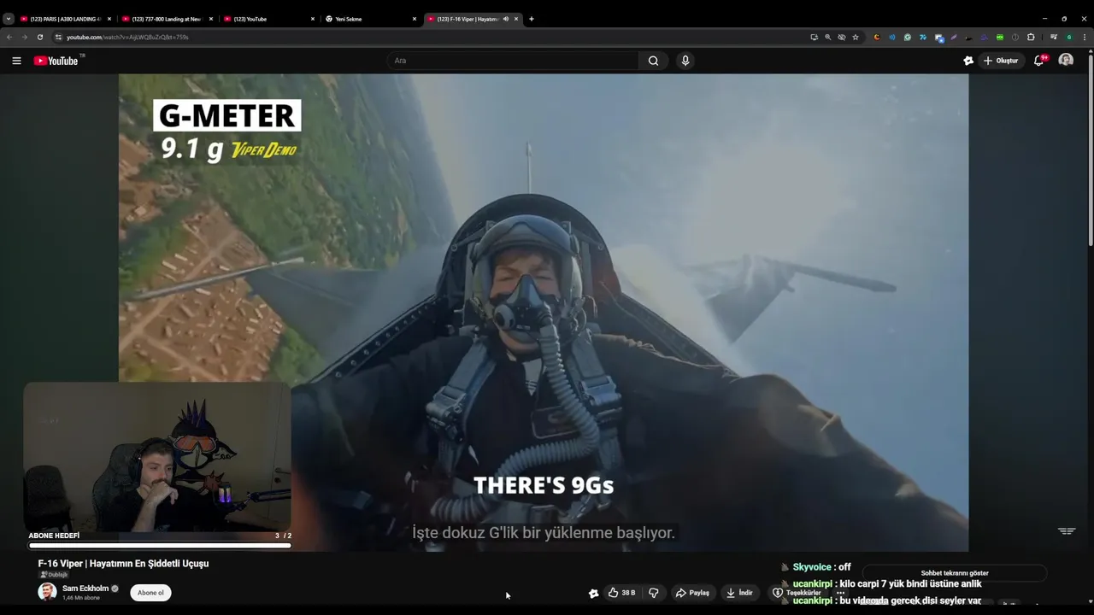The image size is (1094, 615).
Task: Click the youtube.com address bar URL
Action: (127, 38)
